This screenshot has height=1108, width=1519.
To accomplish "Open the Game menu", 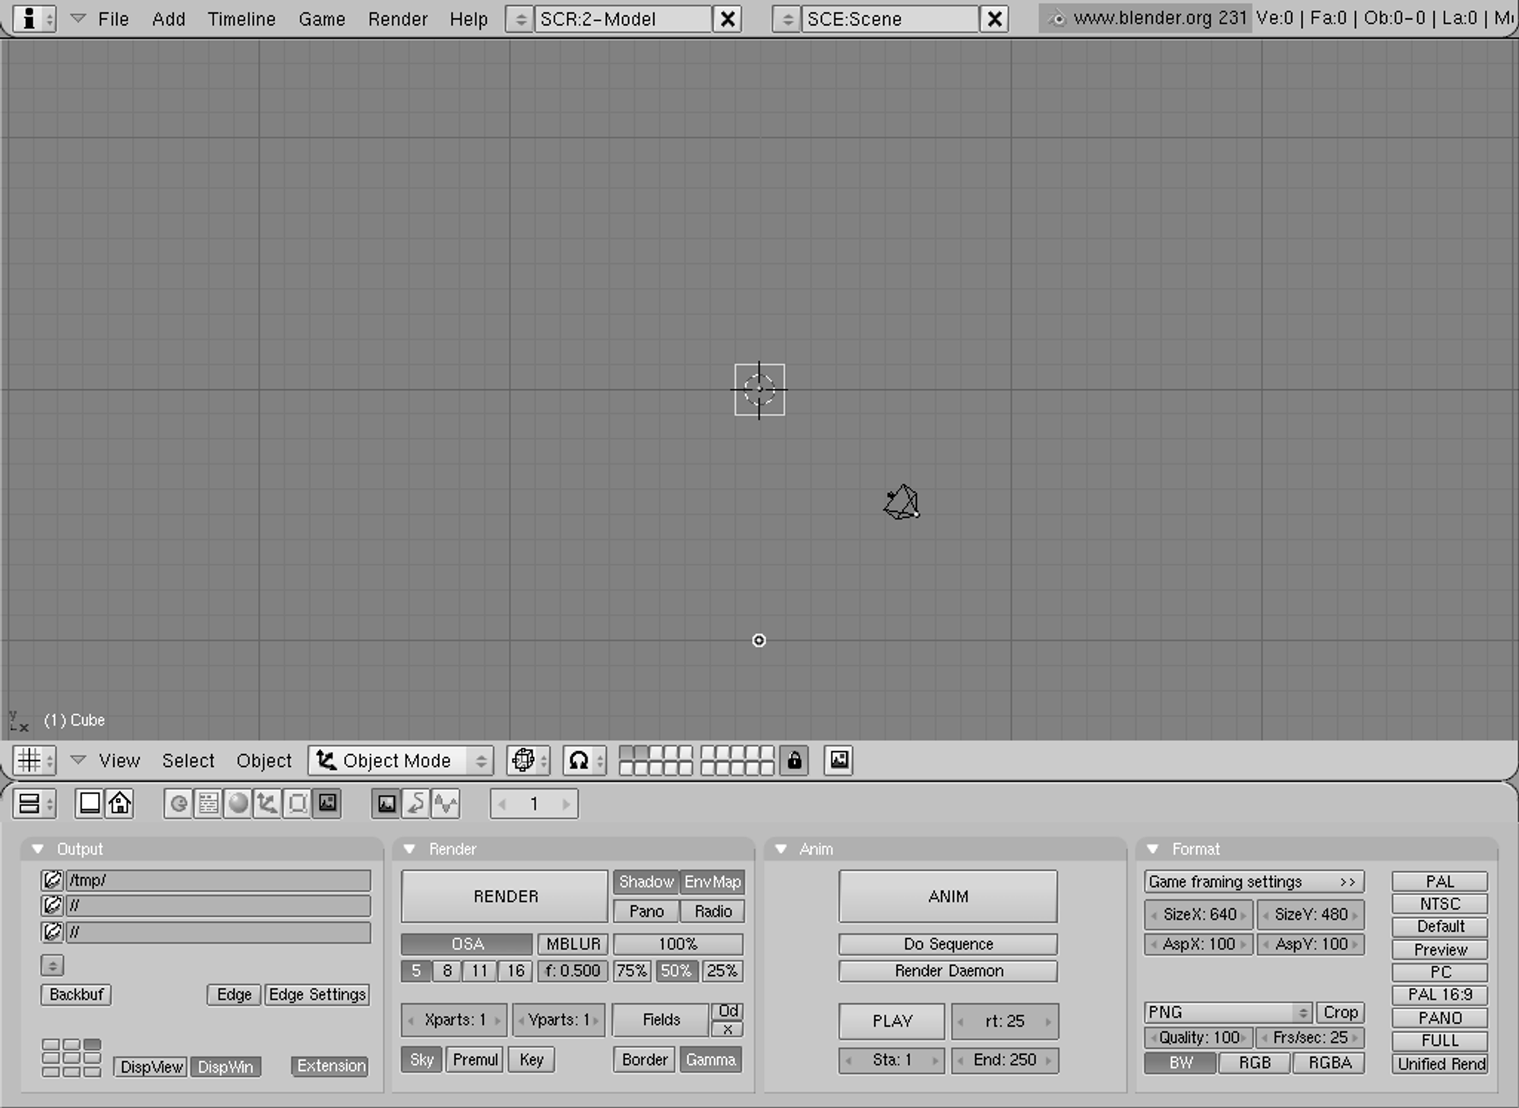I will [x=321, y=19].
